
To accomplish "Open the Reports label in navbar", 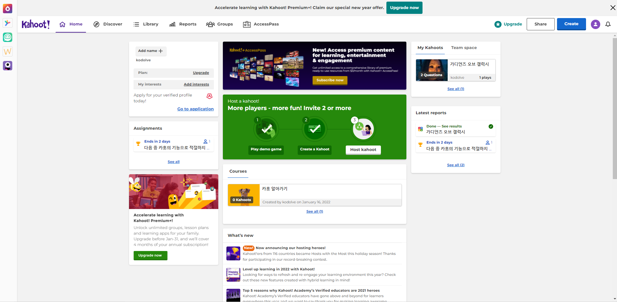I will tap(188, 24).
